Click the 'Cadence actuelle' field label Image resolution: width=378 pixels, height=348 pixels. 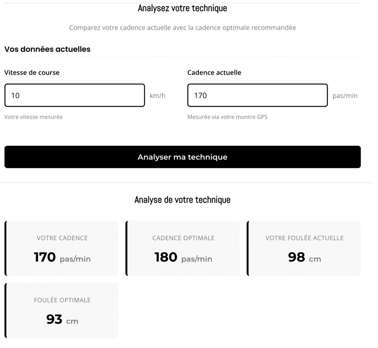point(214,72)
